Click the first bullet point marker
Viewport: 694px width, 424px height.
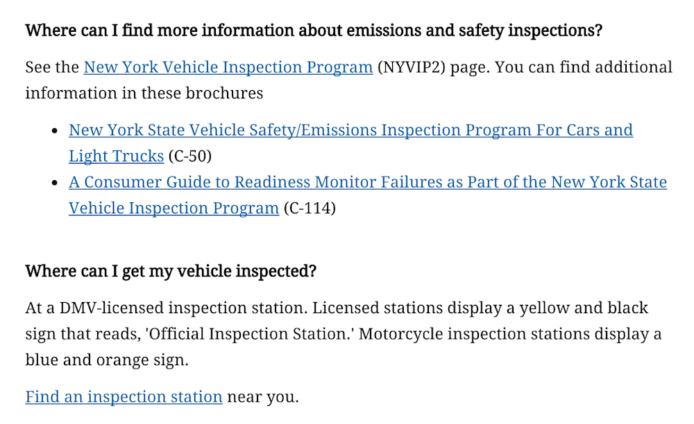(55, 130)
